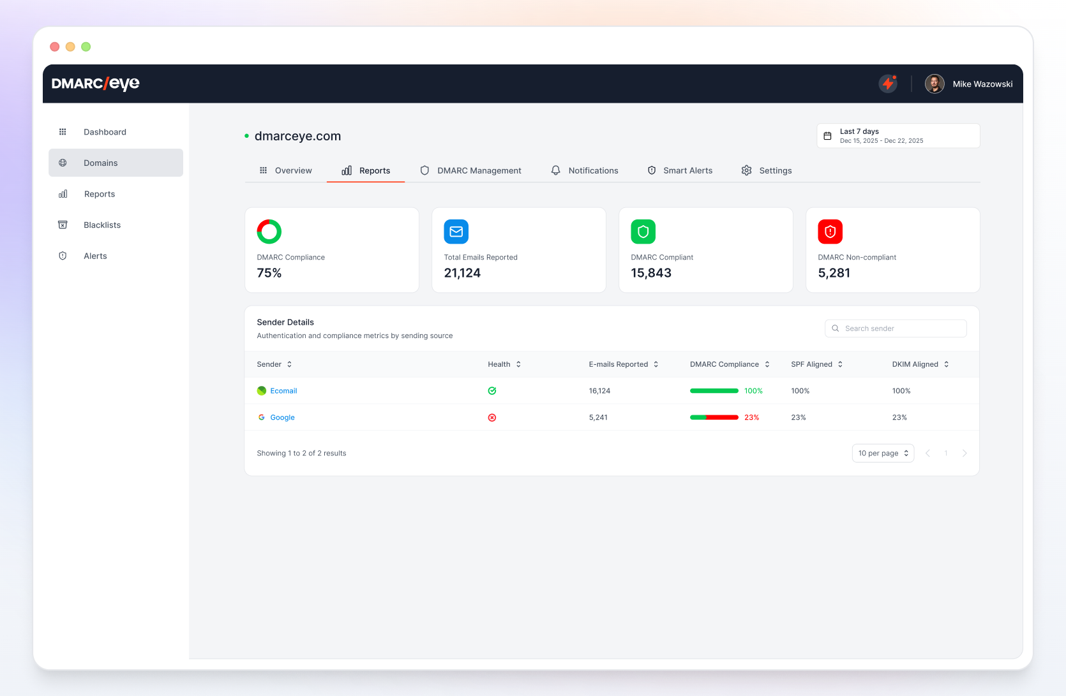Click the 16,124 emails reported cell
The height and width of the screenshot is (696, 1066).
tap(599, 391)
